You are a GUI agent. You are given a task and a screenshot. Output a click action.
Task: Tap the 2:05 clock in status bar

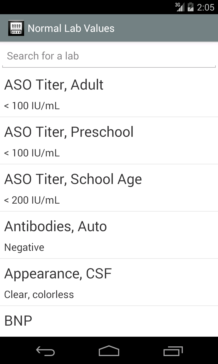(x=206, y=7)
